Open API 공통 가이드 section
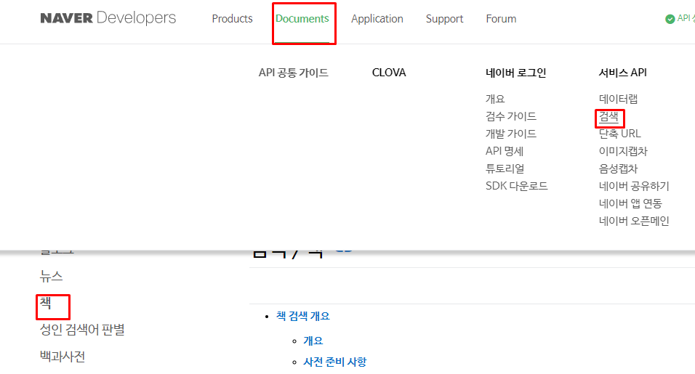 pyautogui.click(x=294, y=73)
